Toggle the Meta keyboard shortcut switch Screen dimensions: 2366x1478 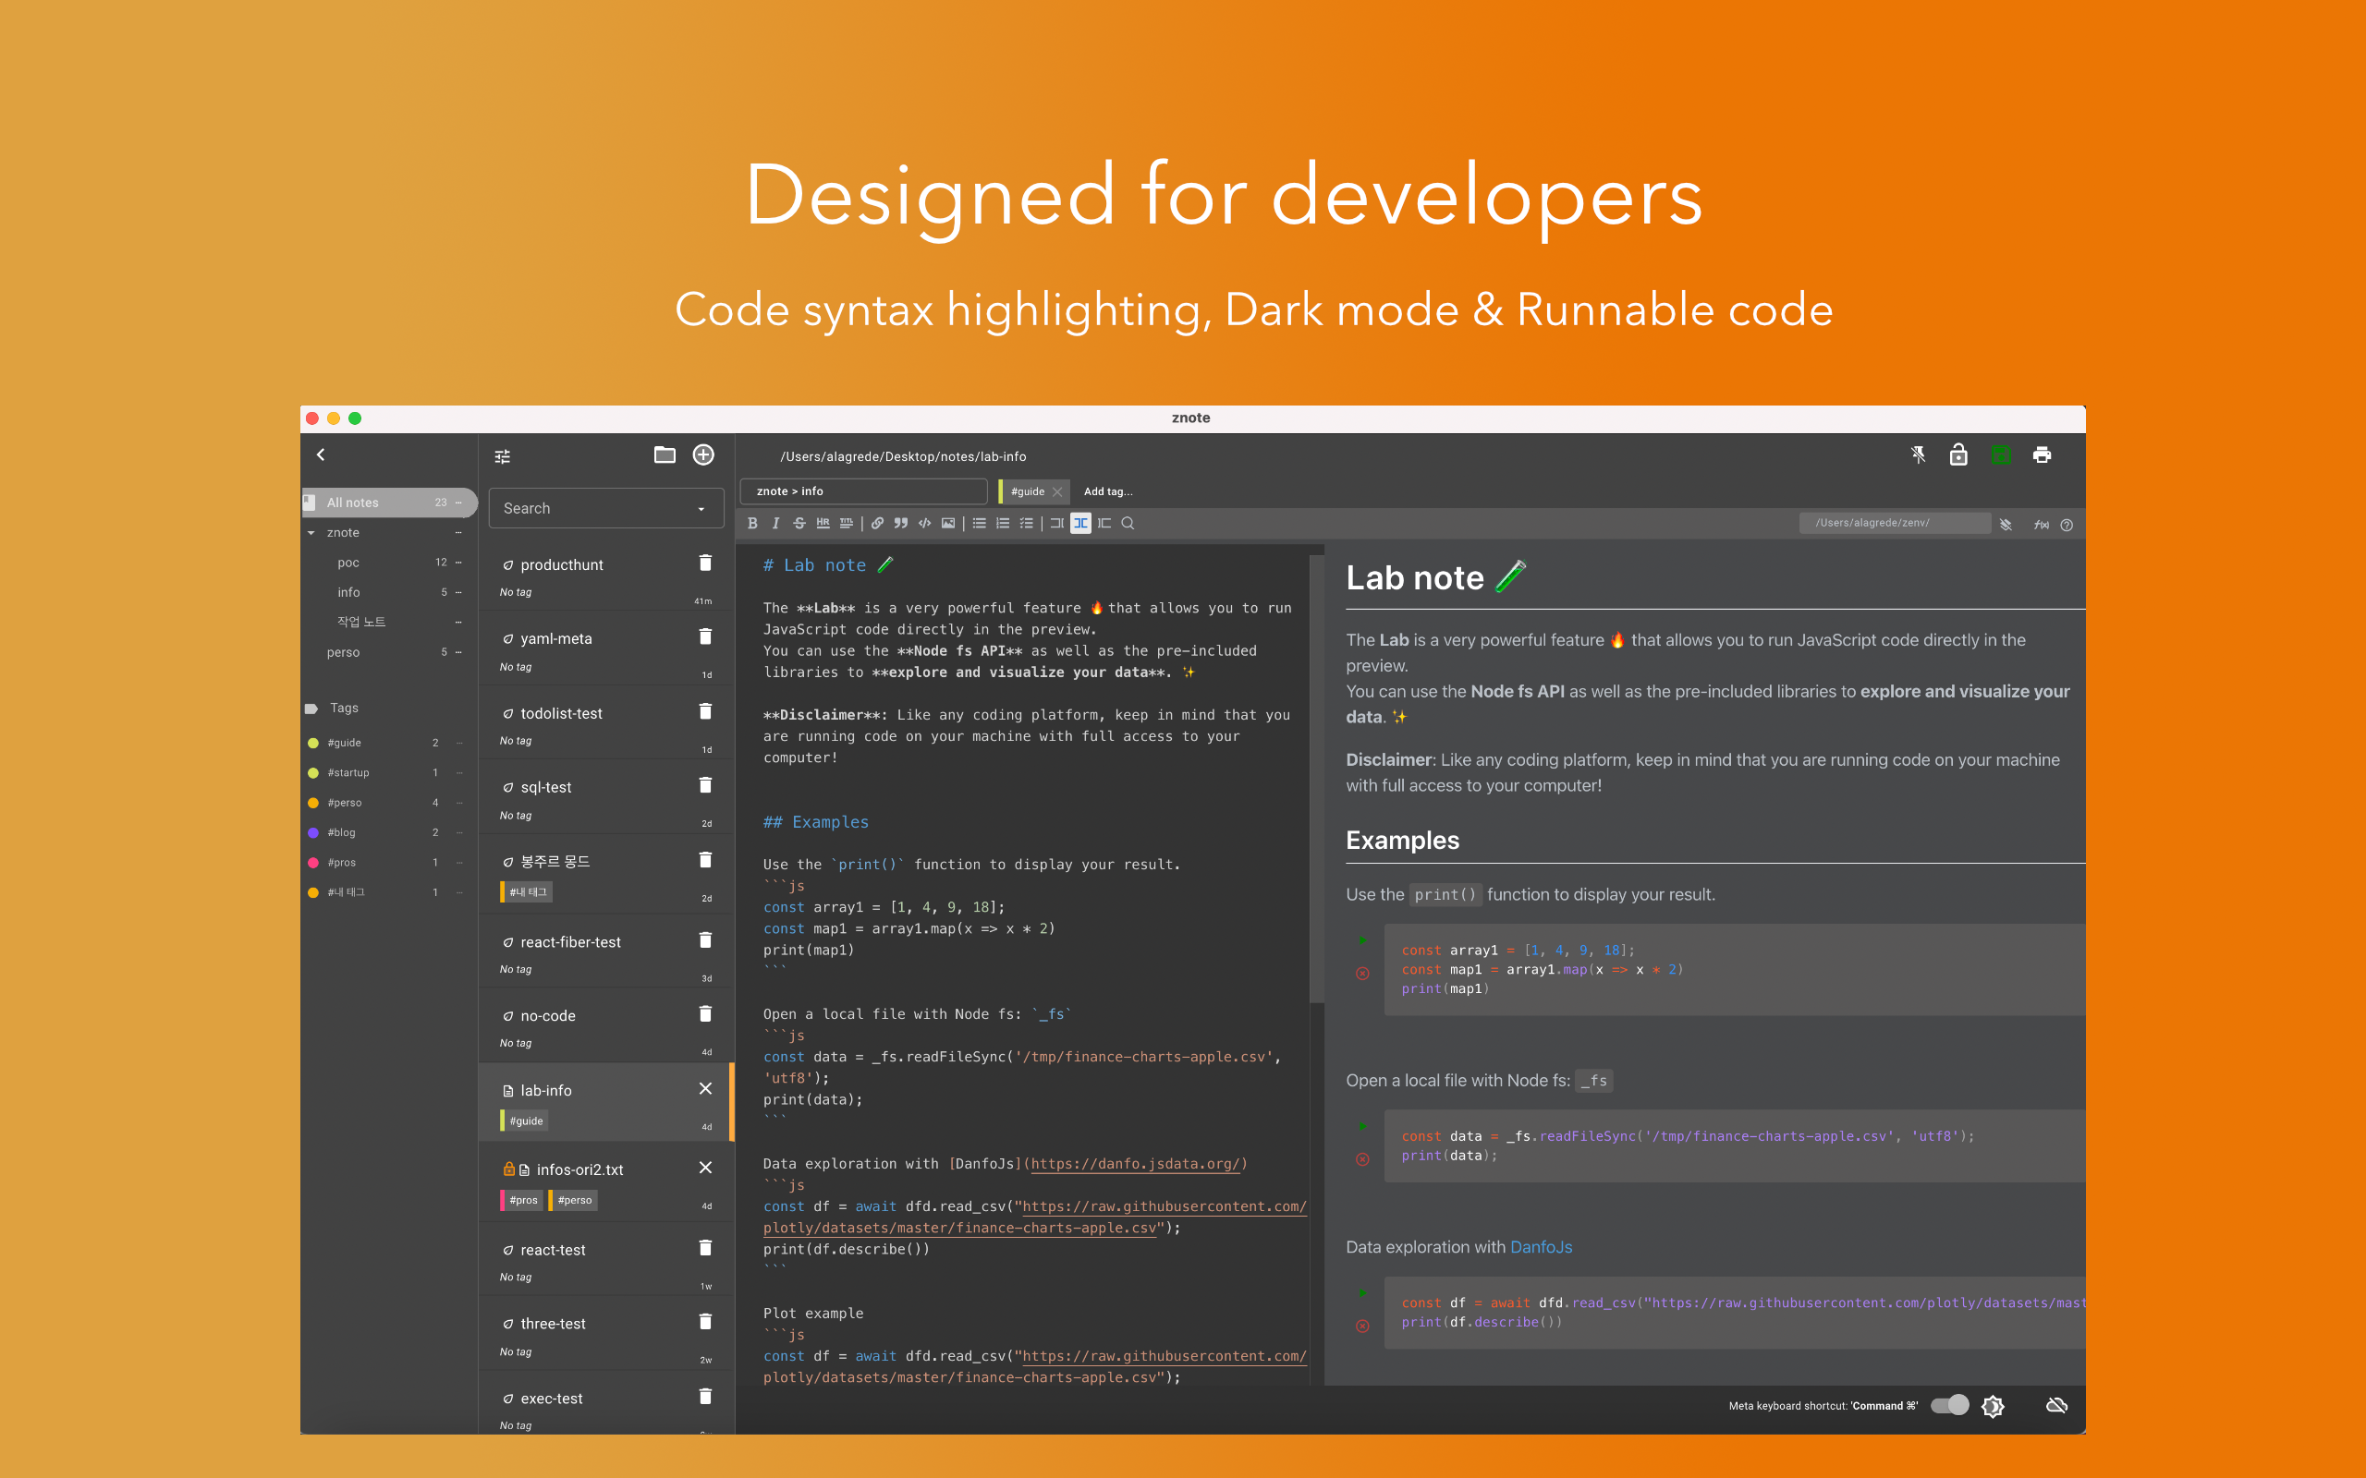tap(1949, 1406)
